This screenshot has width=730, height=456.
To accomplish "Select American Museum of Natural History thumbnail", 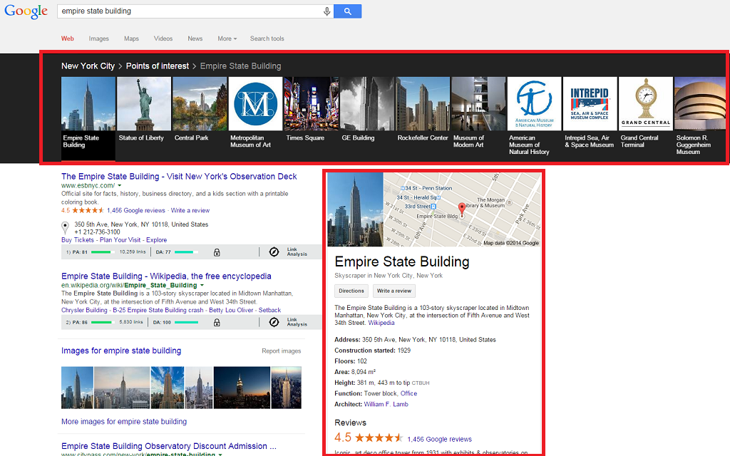I will [535, 104].
